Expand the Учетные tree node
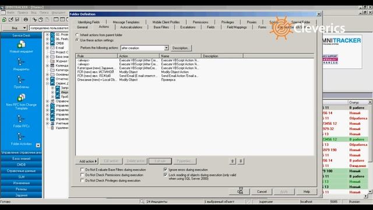Viewport: 373px width, 210px height. click(47, 123)
